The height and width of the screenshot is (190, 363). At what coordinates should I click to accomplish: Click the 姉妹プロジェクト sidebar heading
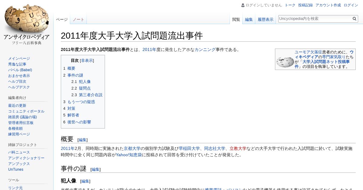pyautogui.click(x=23, y=145)
